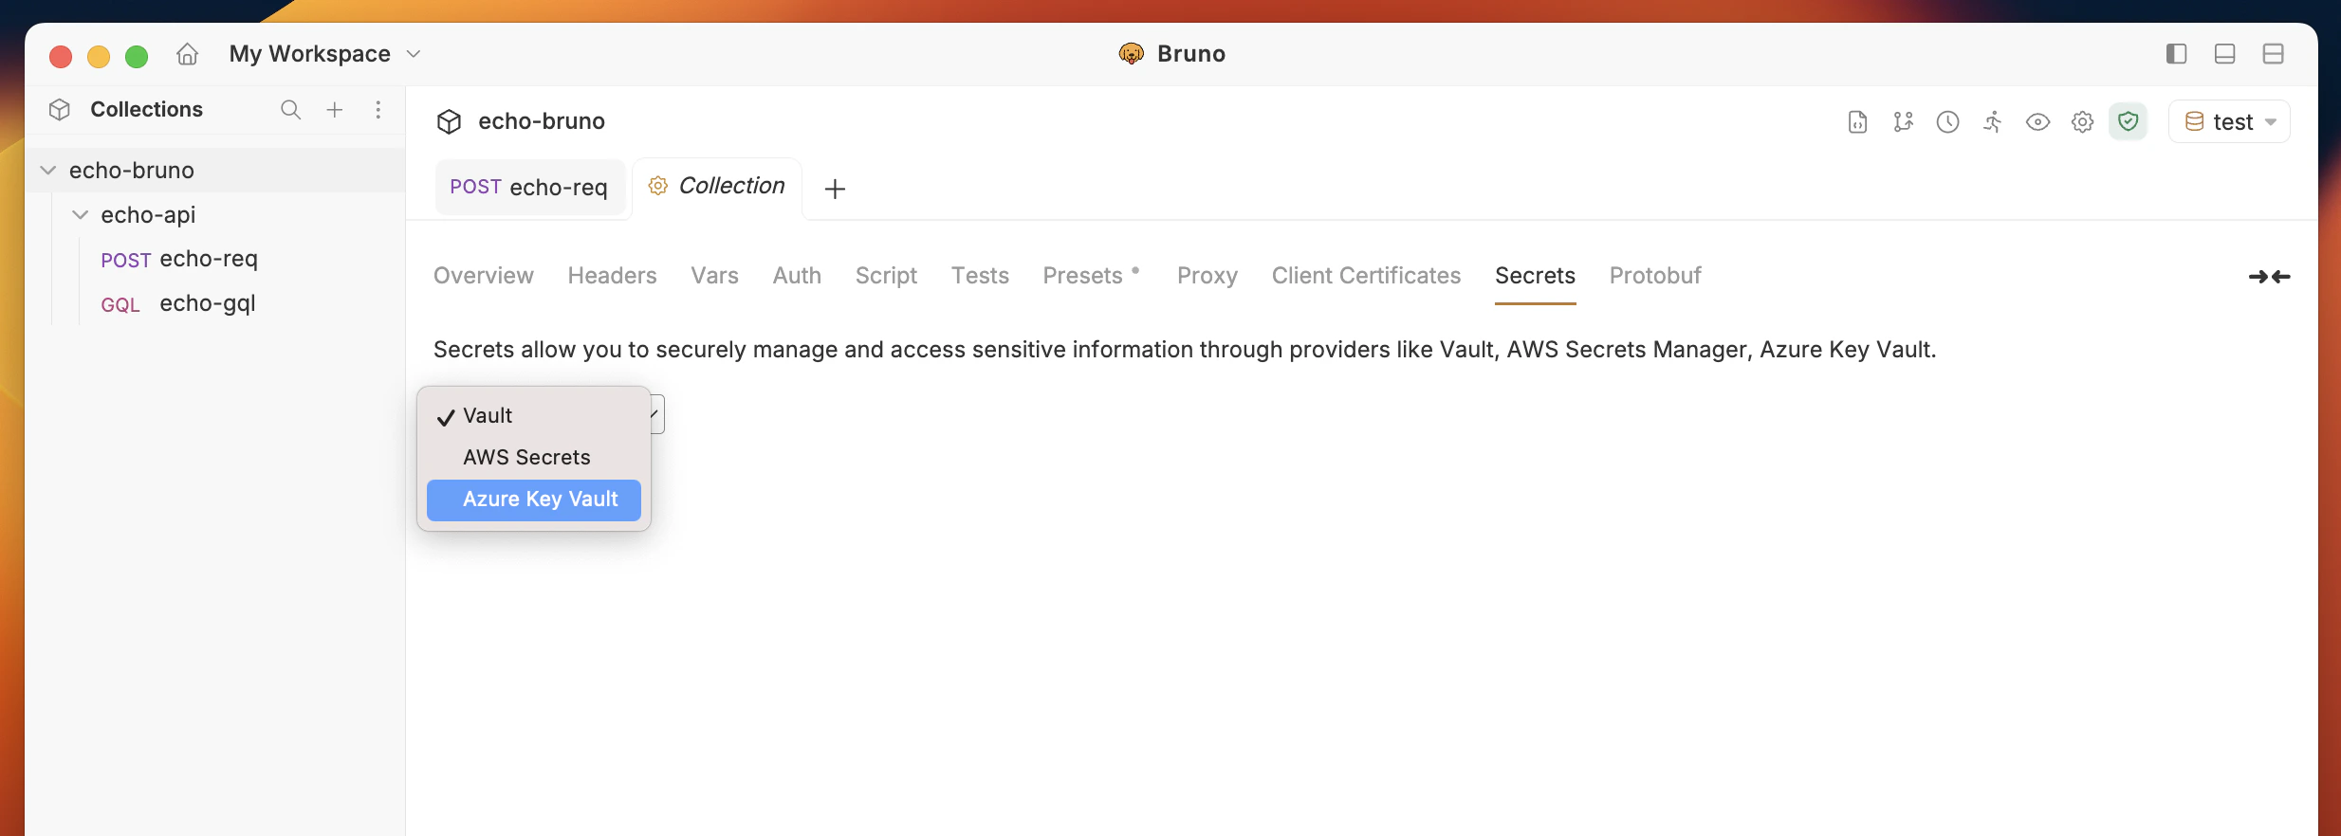Open a new tab with plus button
Viewport: 2341px width, 836px height.
point(835,189)
